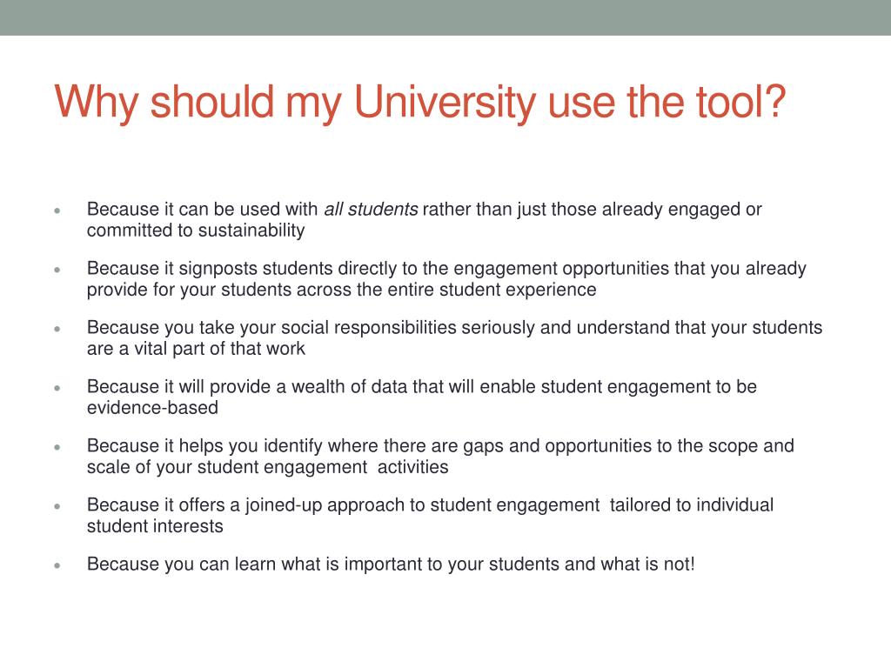Click the last bullet about what is important

click(391, 564)
